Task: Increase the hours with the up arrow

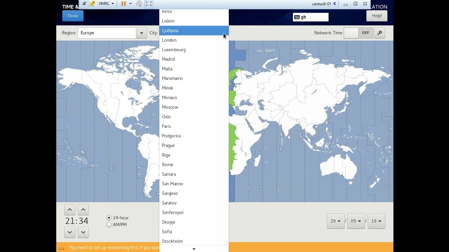Action: [x=70, y=210]
